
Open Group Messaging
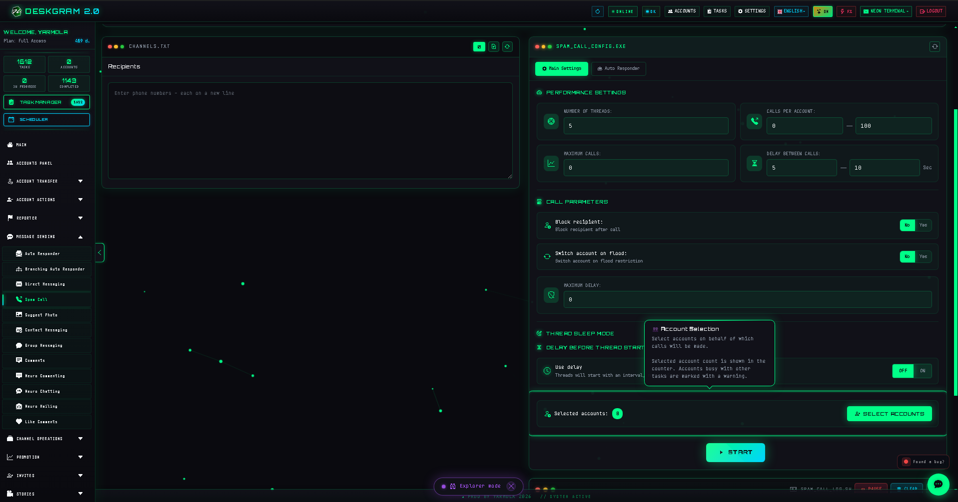click(x=47, y=345)
